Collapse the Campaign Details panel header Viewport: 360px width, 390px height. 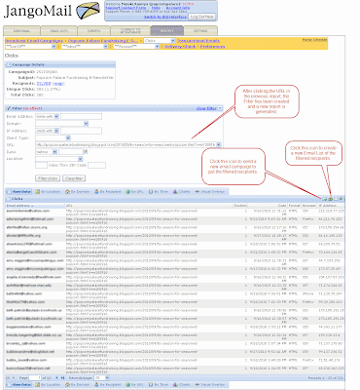point(60,64)
